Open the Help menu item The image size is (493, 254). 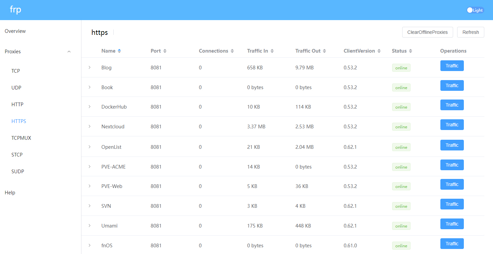[x=10, y=193]
